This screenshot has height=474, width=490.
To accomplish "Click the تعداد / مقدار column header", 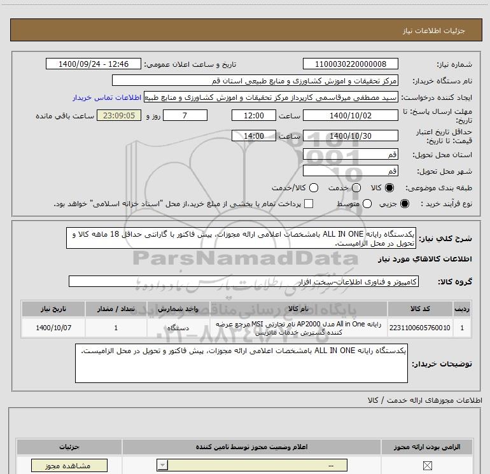I will [116, 309].
